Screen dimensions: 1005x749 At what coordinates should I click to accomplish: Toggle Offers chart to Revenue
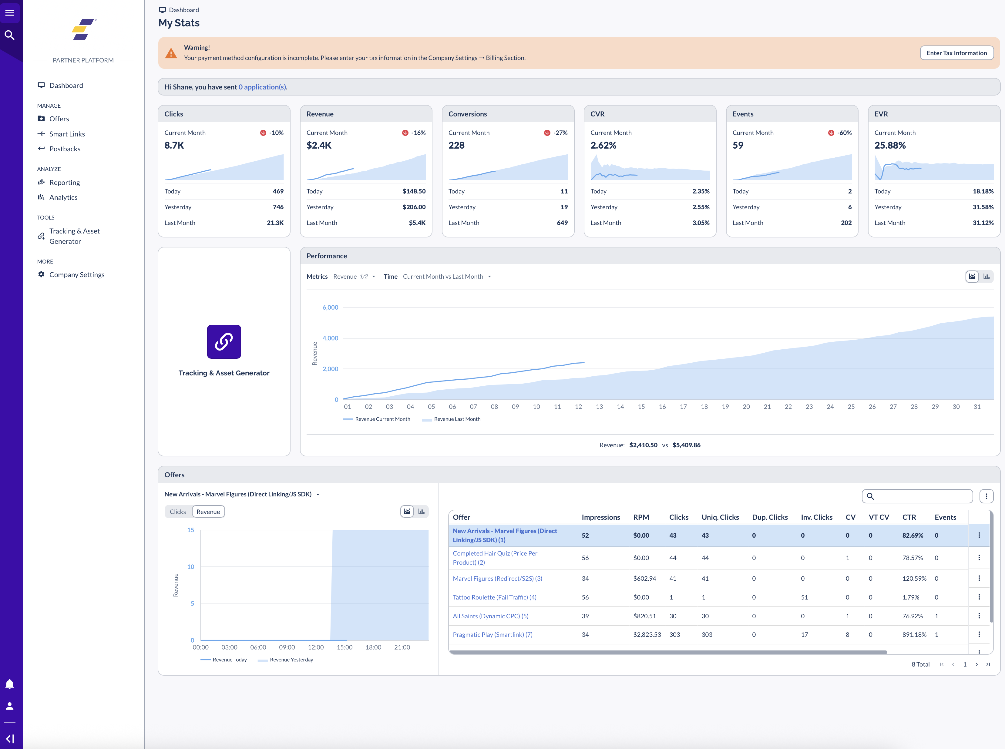coord(208,512)
